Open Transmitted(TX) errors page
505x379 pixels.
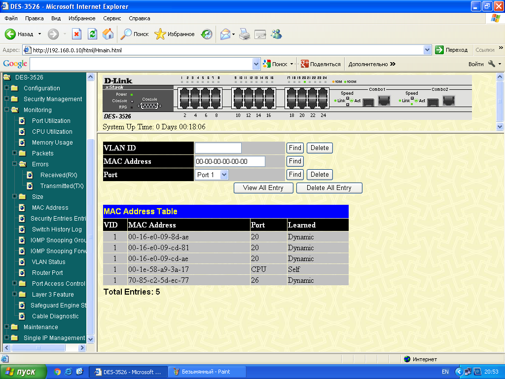click(62, 186)
